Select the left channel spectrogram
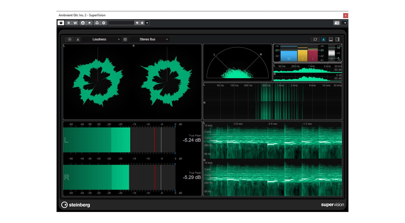This screenshot has width=405, height=223. coord(272,140)
